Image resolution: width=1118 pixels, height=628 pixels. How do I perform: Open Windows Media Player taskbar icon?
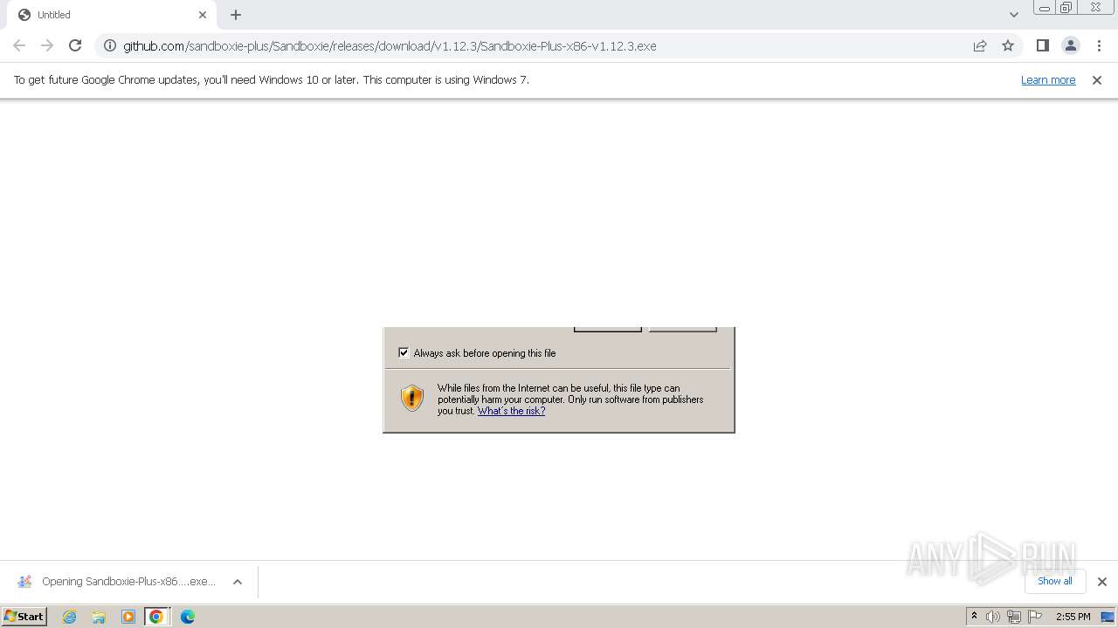(128, 617)
